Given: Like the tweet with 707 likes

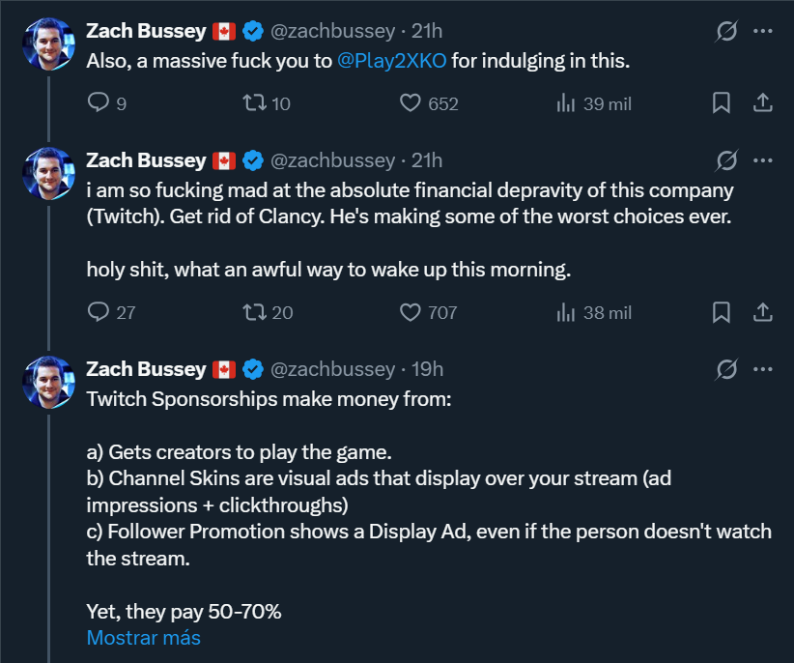Looking at the screenshot, I should tap(410, 312).
